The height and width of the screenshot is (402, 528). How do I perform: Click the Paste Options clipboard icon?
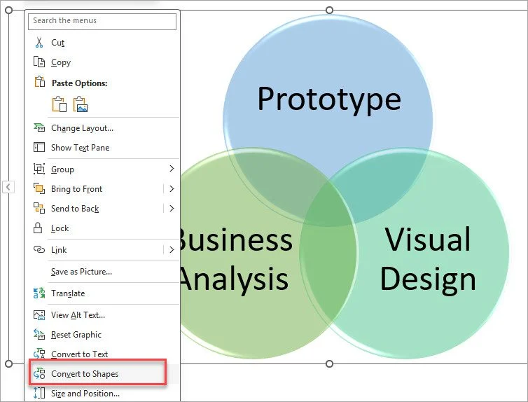click(39, 81)
